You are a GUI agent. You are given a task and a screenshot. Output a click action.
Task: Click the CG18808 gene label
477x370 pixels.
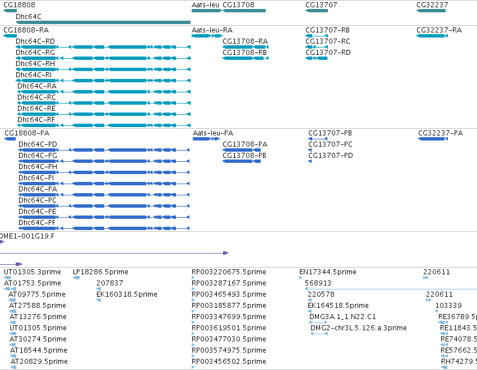[19, 5]
